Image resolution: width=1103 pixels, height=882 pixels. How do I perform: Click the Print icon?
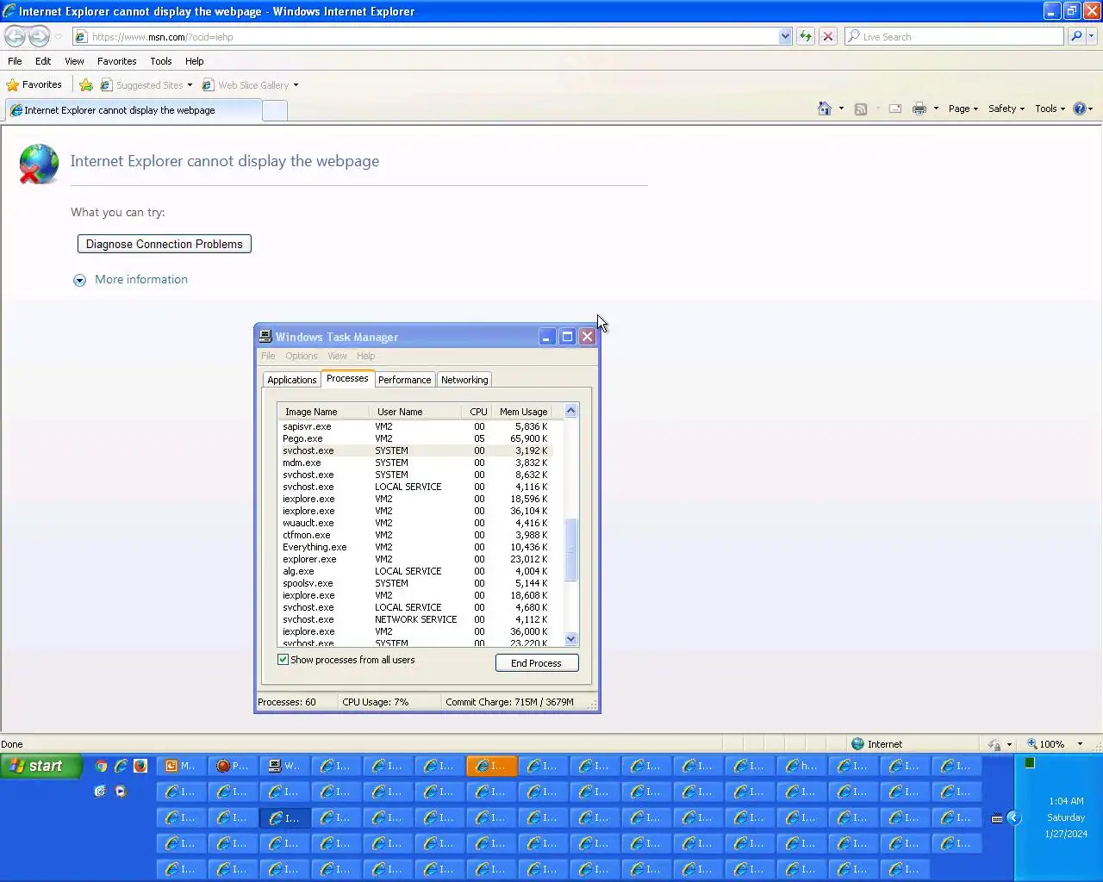point(919,109)
